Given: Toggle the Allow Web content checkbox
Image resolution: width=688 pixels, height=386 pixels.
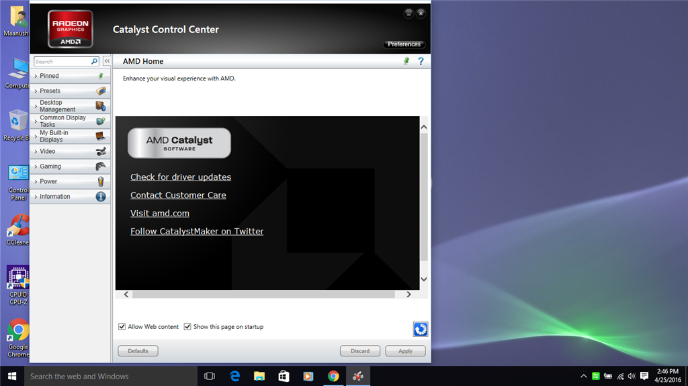Looking at the screenshot, I should click(122, 326).
